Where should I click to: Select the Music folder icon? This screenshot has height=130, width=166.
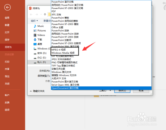coord(35,26)
